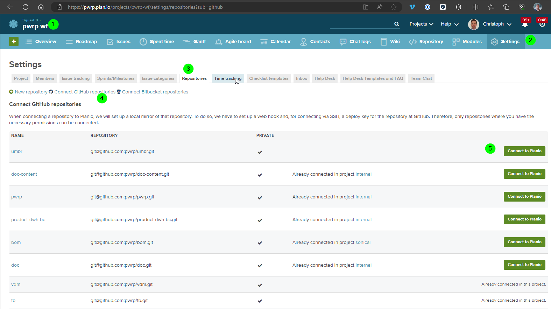Open the Gantt chart section
The height and width of the screenshot is (309, 551).
pos(195,42)
